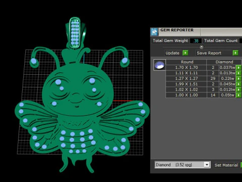Click the gem on the bee's left antenna tip

click(34, 61)
